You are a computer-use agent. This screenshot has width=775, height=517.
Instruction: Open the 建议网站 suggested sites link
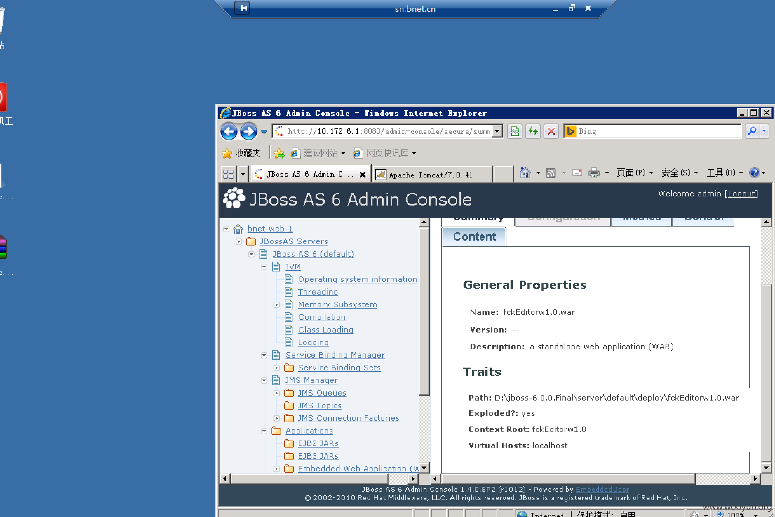click(318, 153)
